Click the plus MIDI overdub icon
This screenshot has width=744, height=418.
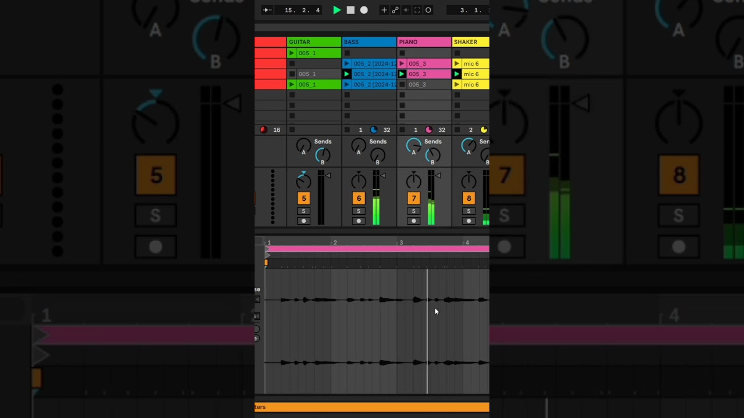pyautogui.click(x=384, y=10)
